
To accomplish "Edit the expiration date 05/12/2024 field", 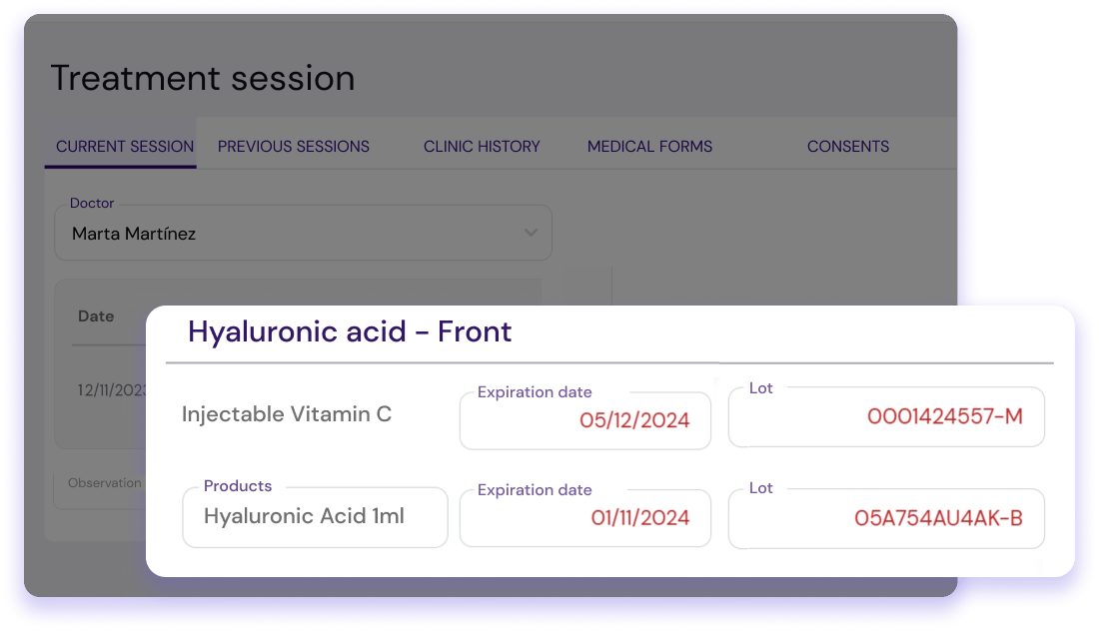I will [x=585, y=420].
